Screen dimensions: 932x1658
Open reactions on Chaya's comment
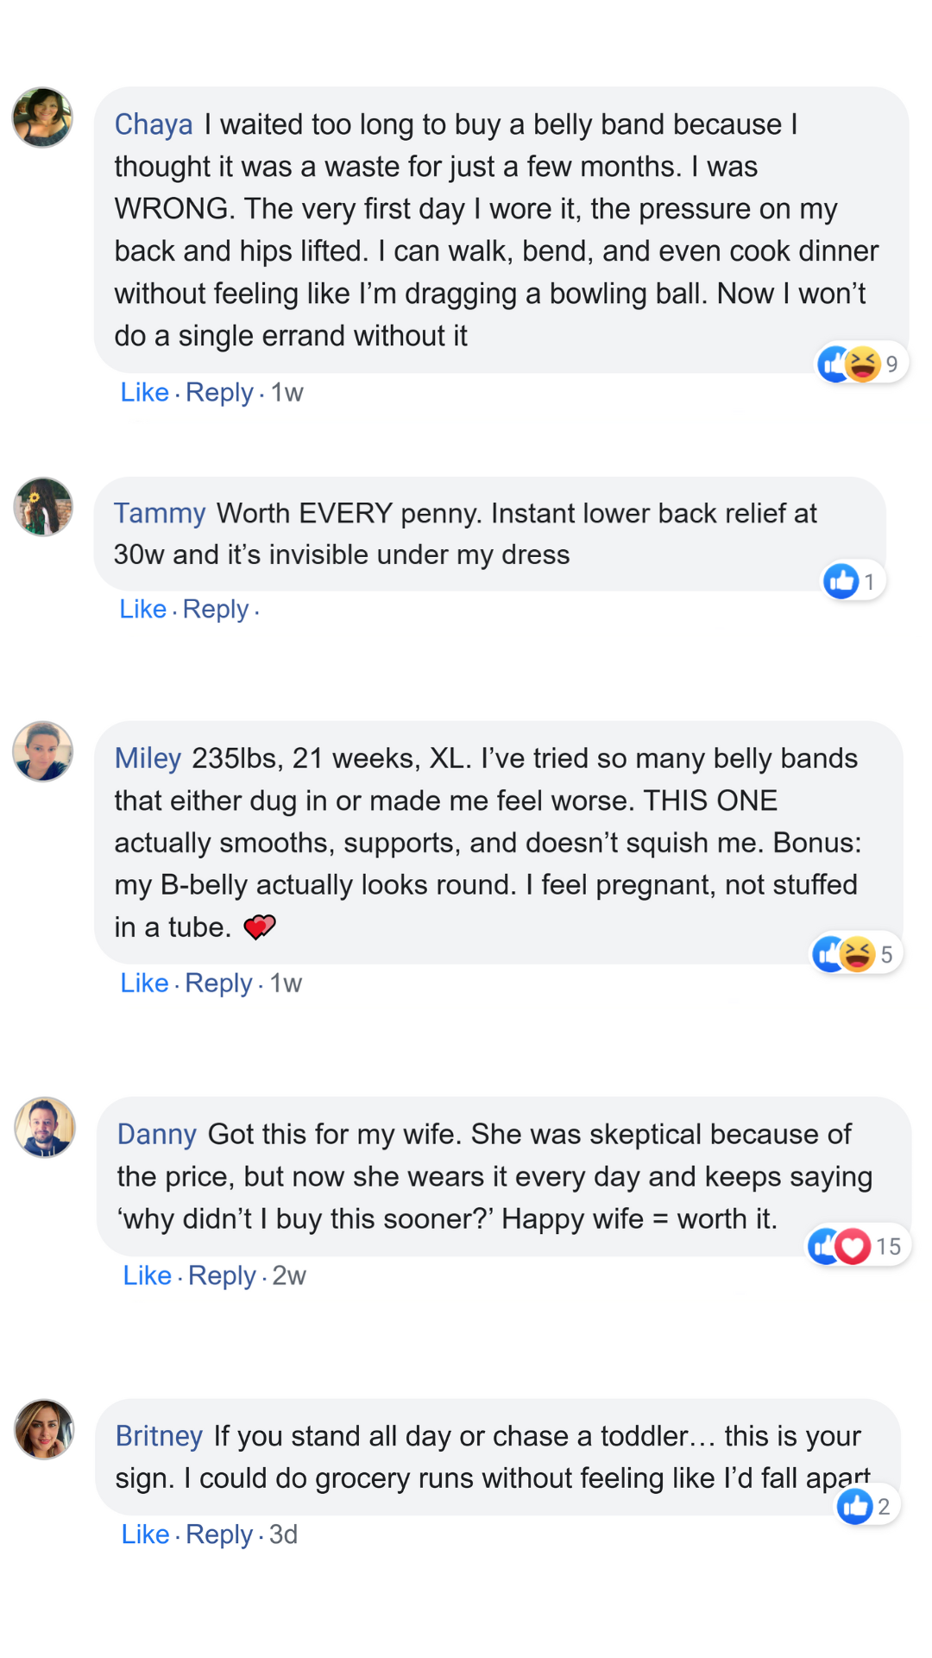[x=862, y=364]
